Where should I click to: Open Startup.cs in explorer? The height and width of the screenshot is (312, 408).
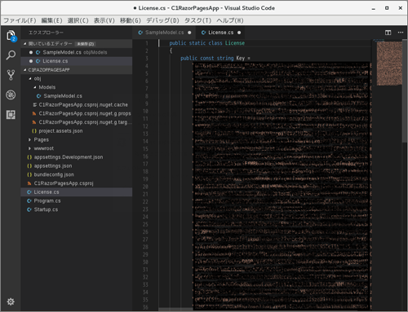[77, 209]
